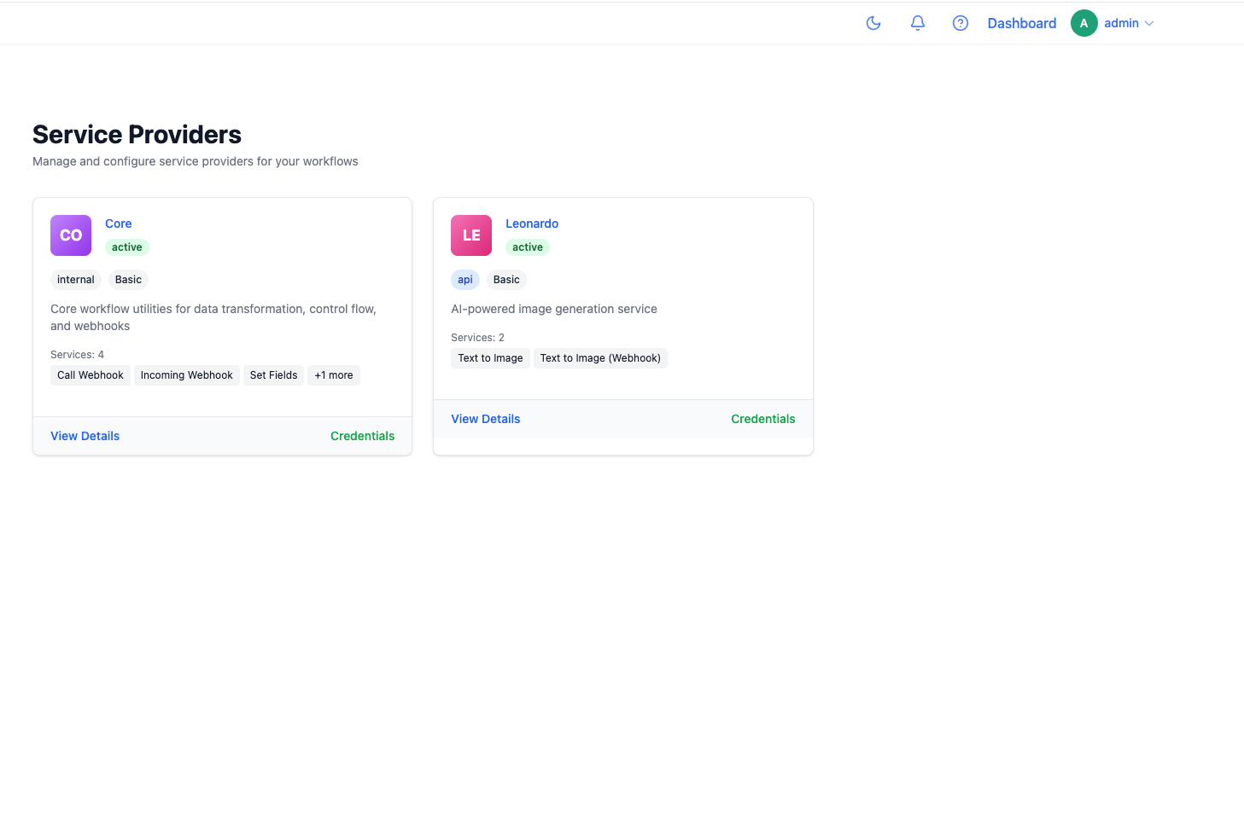Toggle dark mode with the moon icon
Viewport: 1244px width, 830px height.
[873, 23]
